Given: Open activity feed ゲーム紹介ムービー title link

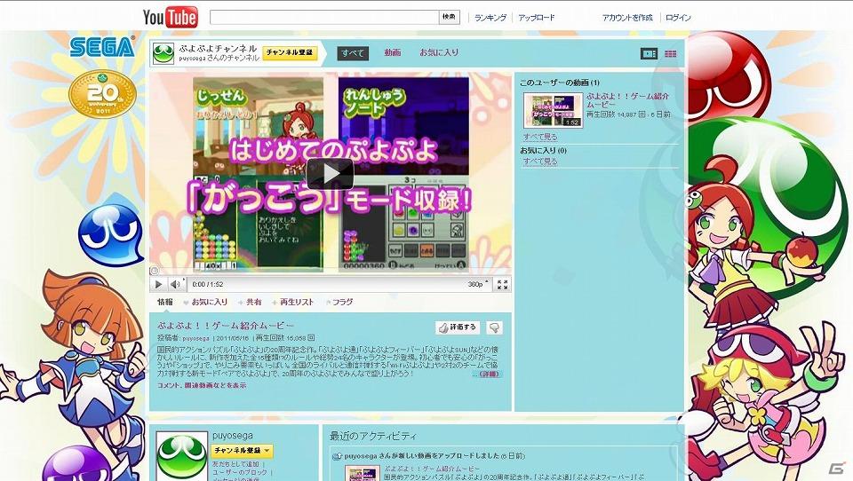Looking at the screenshot, I should tap(432, 468).
